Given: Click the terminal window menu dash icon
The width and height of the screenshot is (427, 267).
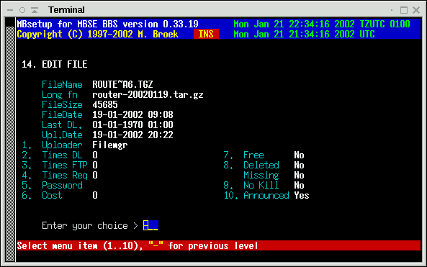Looking at the screenshot, I should pyautogui.click(x=10, y=10).
